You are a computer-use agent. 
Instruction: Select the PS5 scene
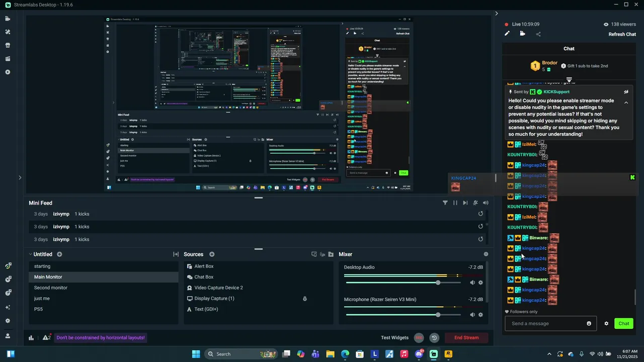104,309
